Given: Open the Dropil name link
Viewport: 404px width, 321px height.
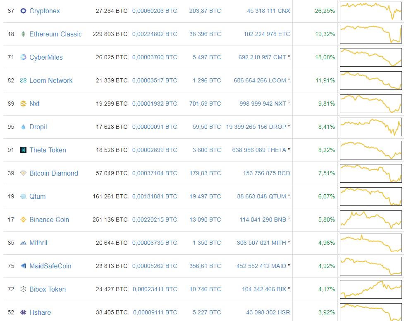Looking at the screenshot, I should point(38,127).
